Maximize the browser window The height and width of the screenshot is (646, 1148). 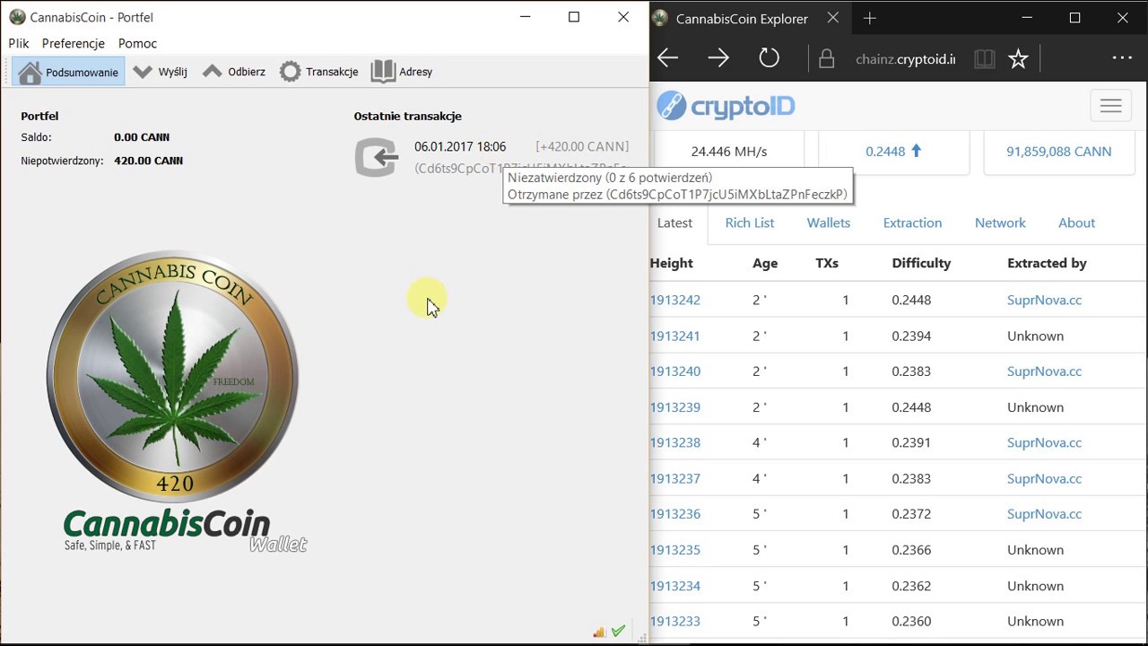pos(1074,18)
